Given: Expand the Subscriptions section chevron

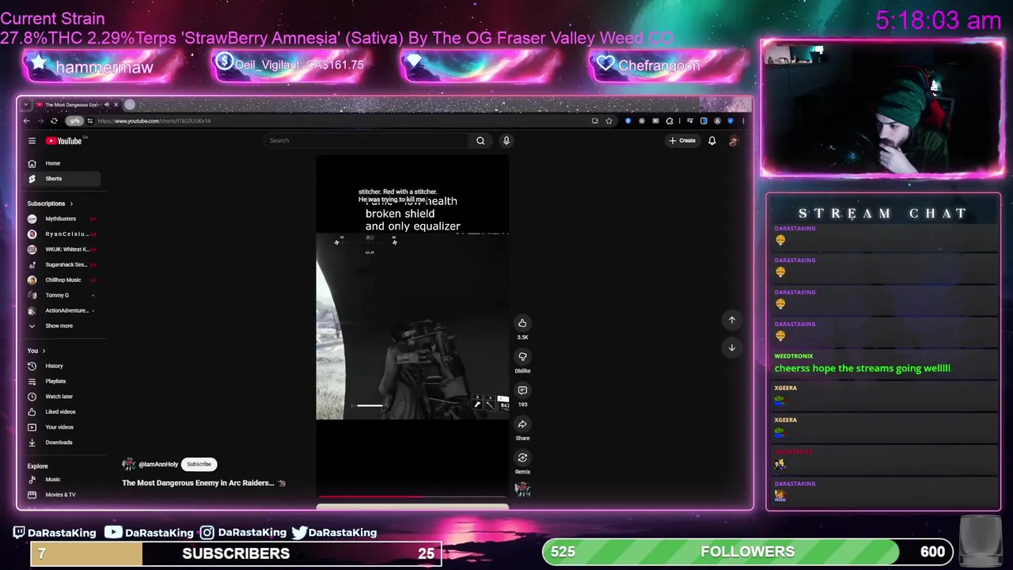Looking at the screenshot, I should click(x=71, y=203).
